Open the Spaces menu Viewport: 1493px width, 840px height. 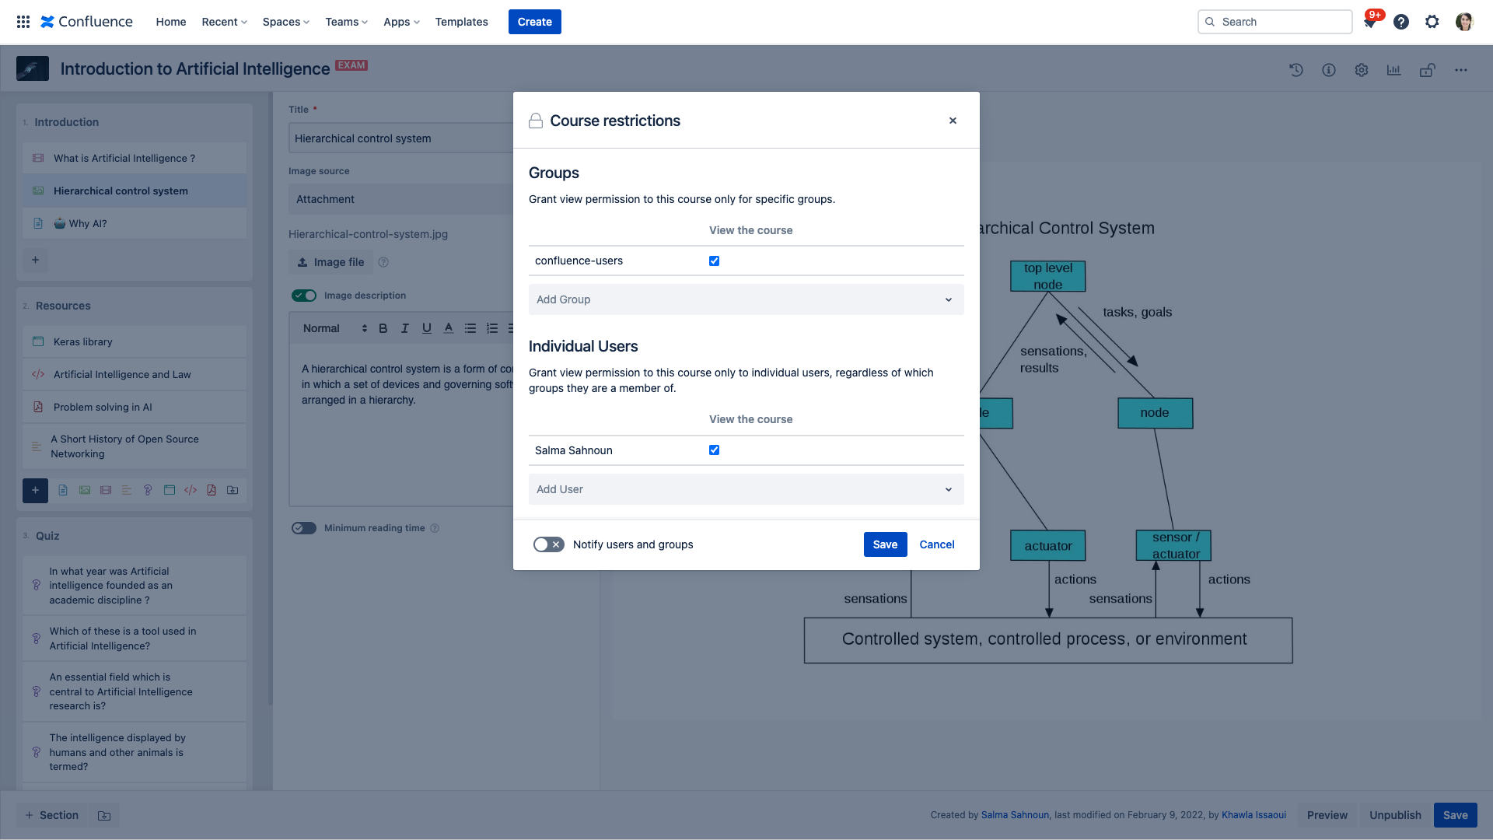pos(285,22)
